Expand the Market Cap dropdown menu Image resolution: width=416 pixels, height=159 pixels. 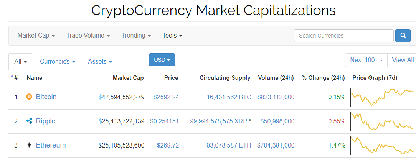[x=36, y=36]
